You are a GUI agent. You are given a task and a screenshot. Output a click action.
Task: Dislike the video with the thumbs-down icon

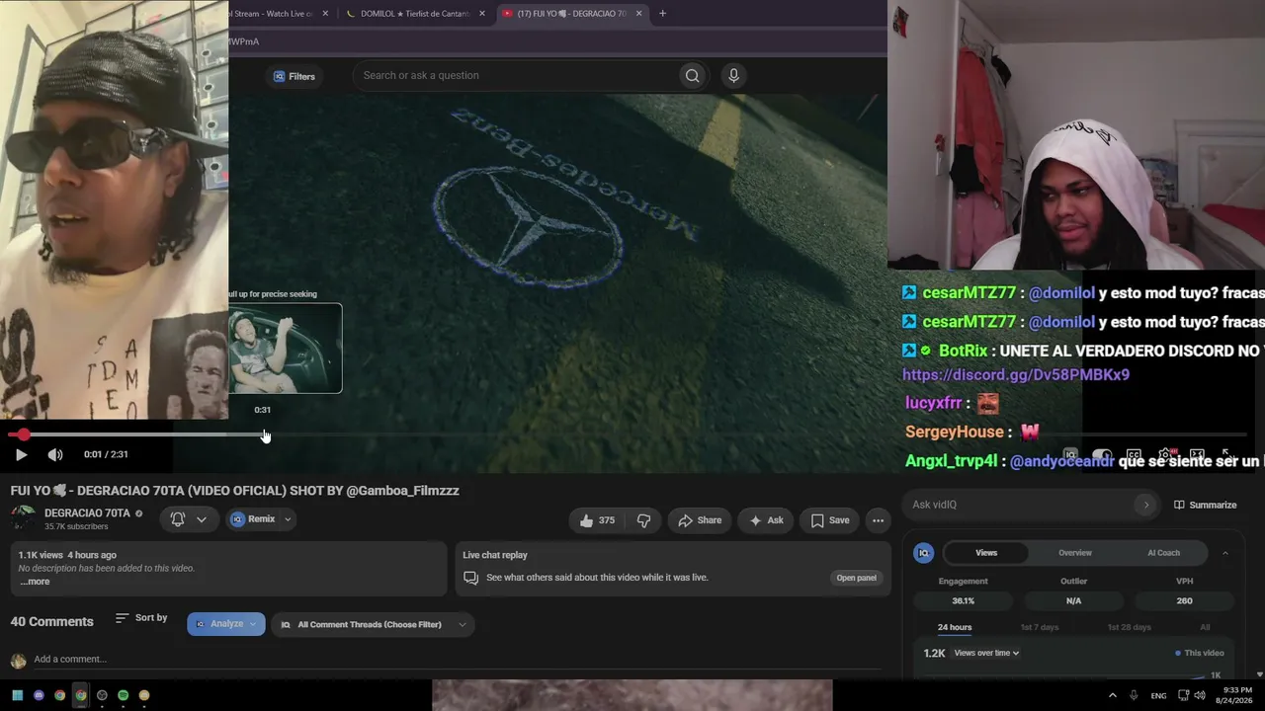(643, 520)
